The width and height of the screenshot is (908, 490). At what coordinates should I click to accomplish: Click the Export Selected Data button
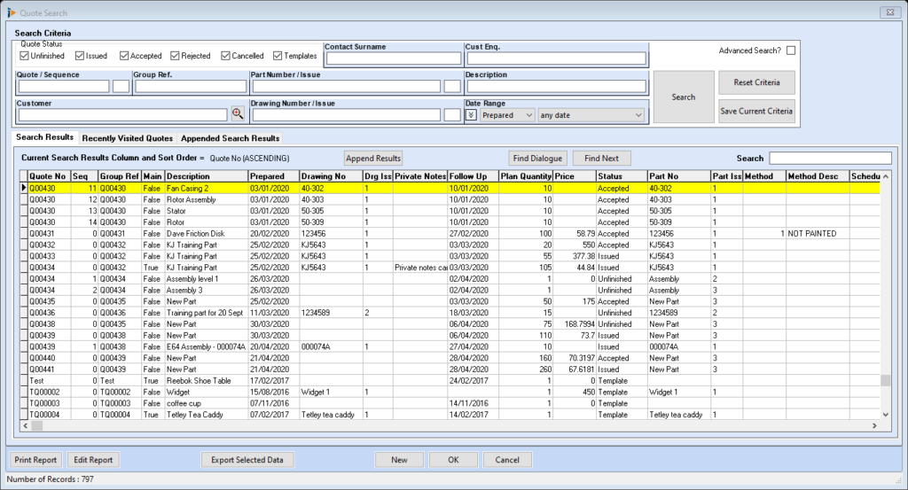click(247, 460)
